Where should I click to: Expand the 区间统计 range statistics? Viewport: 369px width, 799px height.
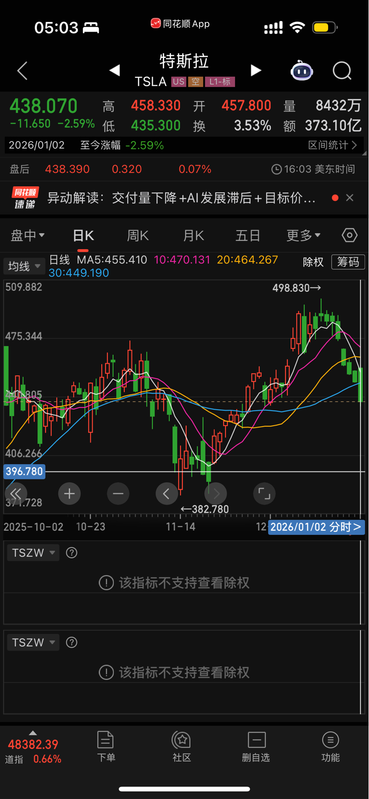333,145
